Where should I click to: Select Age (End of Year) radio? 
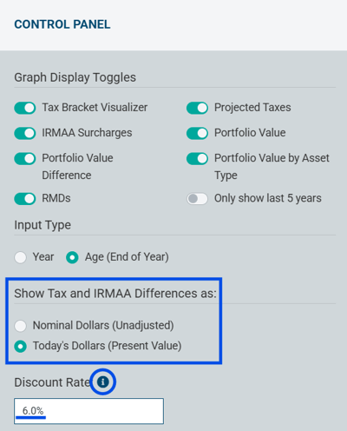tap(72, 257)
